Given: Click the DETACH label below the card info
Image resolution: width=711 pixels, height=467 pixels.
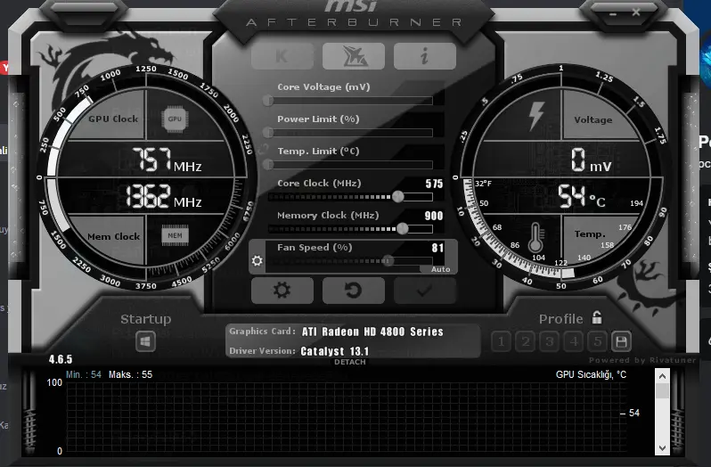Looking at the screenshot, I should coord(349,362).
